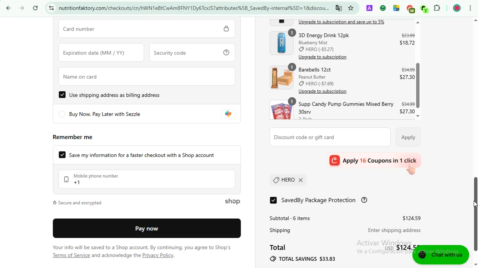Show security code help tooltip
The image size is (478, 268).
[226, 53]
